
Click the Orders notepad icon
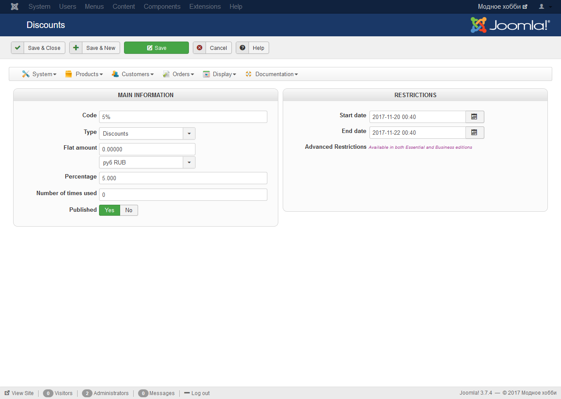pos(166,74)
